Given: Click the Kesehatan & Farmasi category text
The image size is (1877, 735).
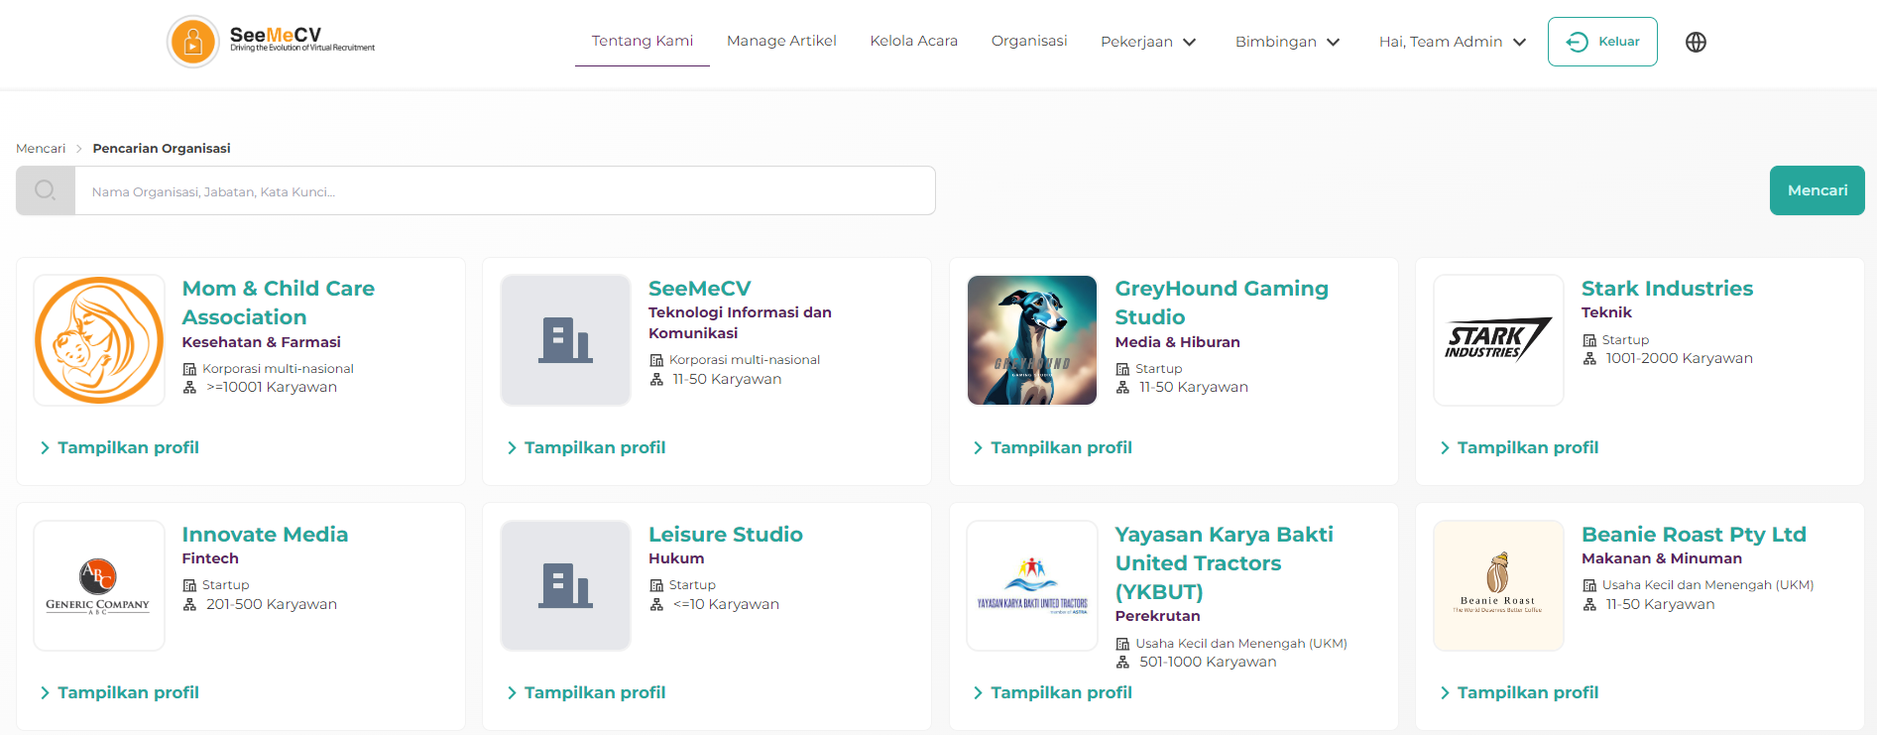Looking at the screenshot, I should click(x=262, y=342).
